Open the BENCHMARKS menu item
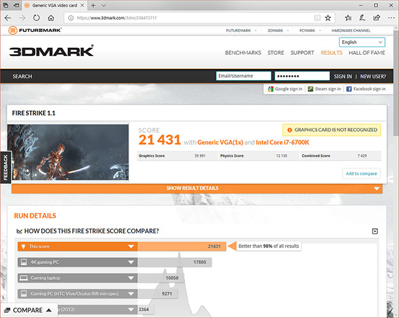 [243, 53]
